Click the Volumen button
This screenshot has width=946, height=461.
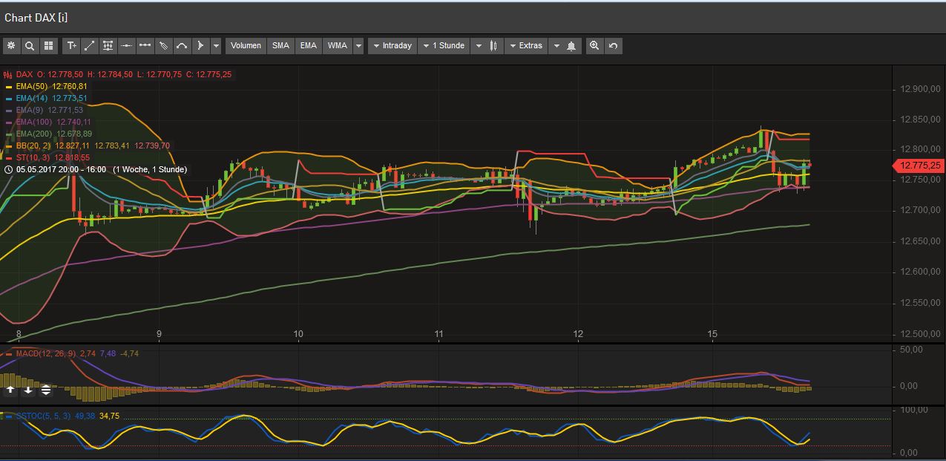(245, 45)
